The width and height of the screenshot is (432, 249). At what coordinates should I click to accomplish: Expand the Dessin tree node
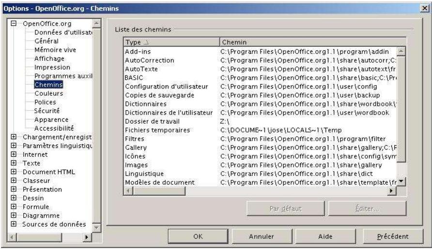[14, 198]
